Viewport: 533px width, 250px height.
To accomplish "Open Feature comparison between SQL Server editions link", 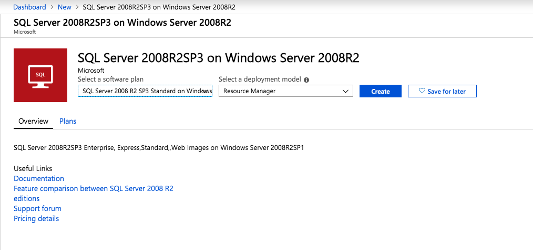I will [x=94, y=194].
